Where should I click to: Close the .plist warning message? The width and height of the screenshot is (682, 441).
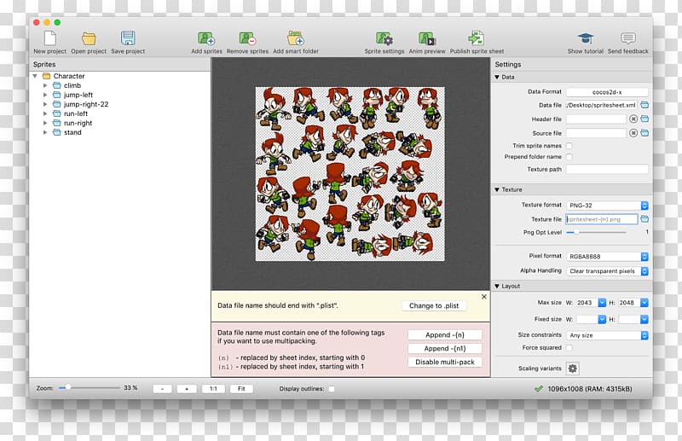click(484, 297)
